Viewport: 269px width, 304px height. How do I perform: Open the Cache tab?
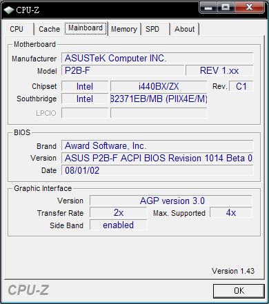[x=49, y=29]
